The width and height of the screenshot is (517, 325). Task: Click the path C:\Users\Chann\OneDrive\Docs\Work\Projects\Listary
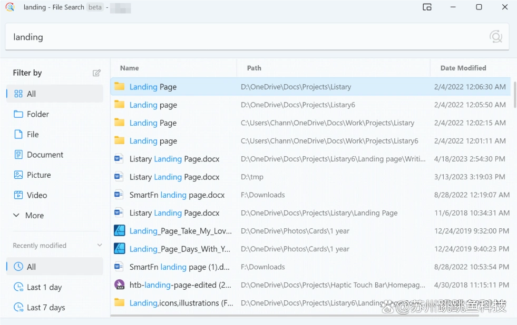click(x=327, y=123)
